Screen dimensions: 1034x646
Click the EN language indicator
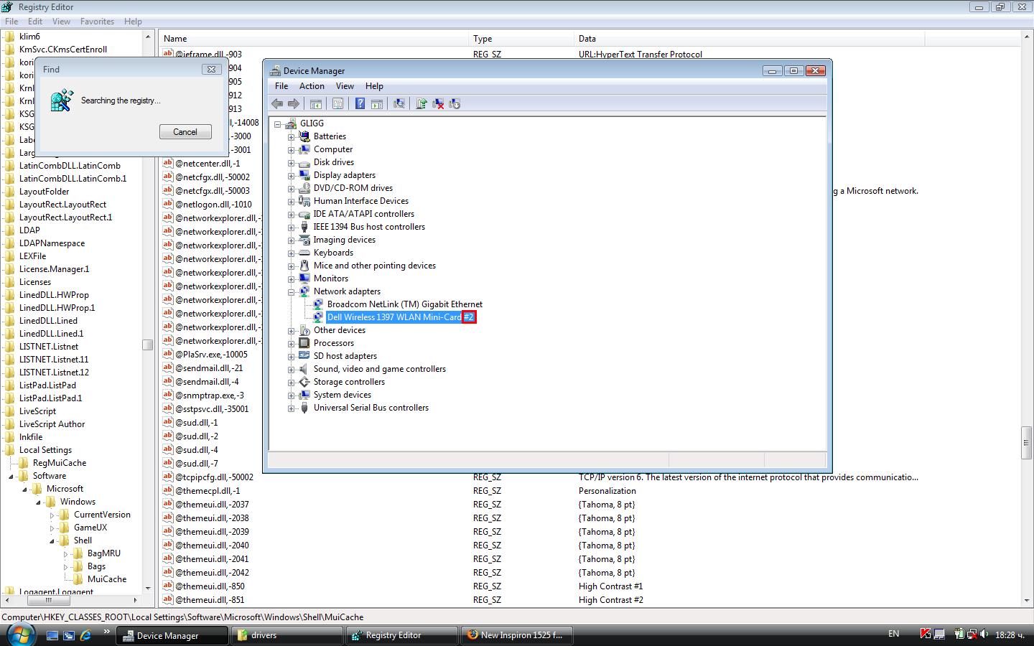pos(893,634)
